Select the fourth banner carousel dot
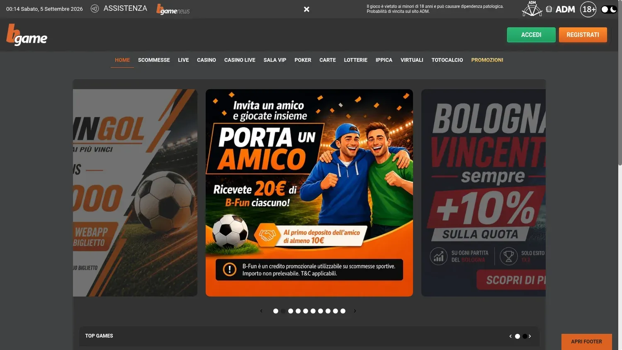 tap(298, 311)
